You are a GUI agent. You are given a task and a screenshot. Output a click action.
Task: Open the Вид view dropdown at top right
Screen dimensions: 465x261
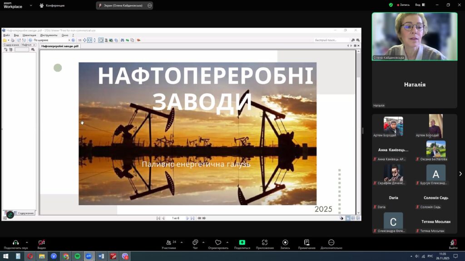417,5
